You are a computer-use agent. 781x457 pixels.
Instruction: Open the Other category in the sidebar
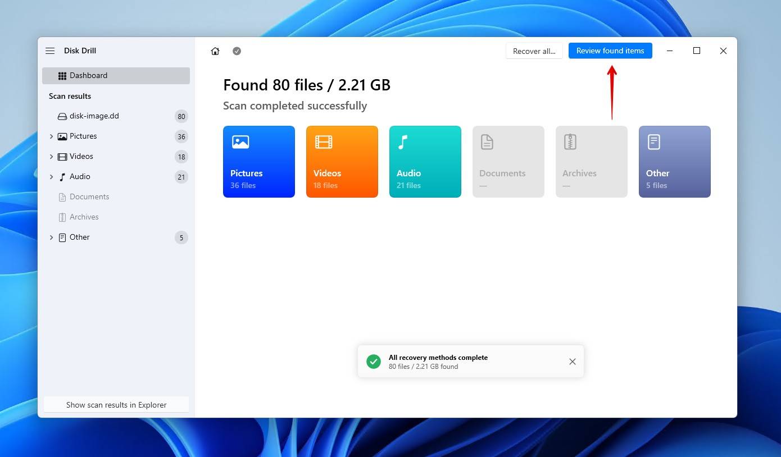(x=116, y=237)
